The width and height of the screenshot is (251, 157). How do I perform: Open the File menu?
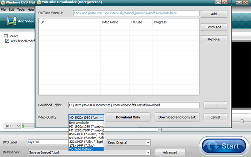[x=3, y=10]
